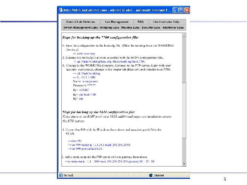Click the status bar page icon
Screen dimensions: 247x185
pyautogui.click(x=61, y=175)
